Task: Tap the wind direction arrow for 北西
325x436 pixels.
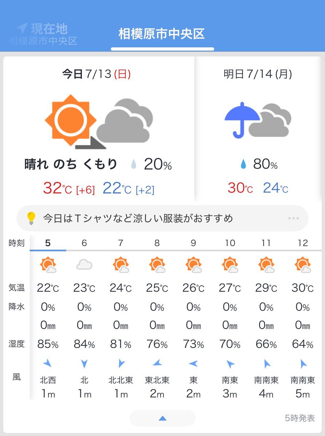Action: pyautogui.click(x=47, y=363)
